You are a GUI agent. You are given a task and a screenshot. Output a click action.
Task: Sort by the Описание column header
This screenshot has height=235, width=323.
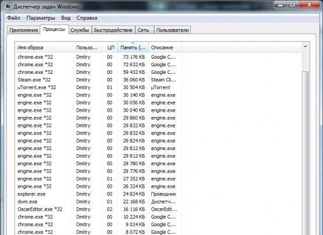(x=165, y=48)
